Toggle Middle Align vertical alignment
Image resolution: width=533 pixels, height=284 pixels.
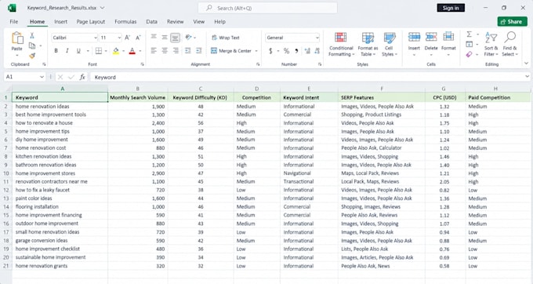165,37
